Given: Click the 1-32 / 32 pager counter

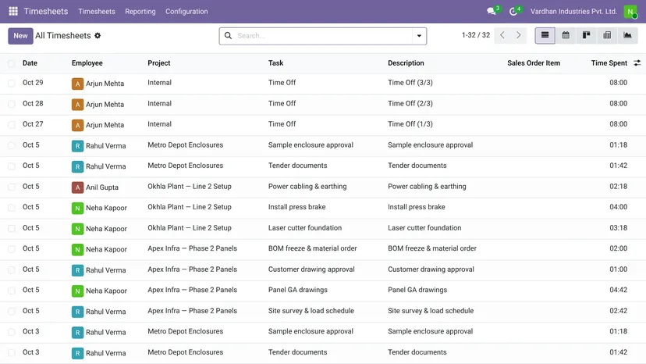Looking at the screenshot, I should 475,35.
